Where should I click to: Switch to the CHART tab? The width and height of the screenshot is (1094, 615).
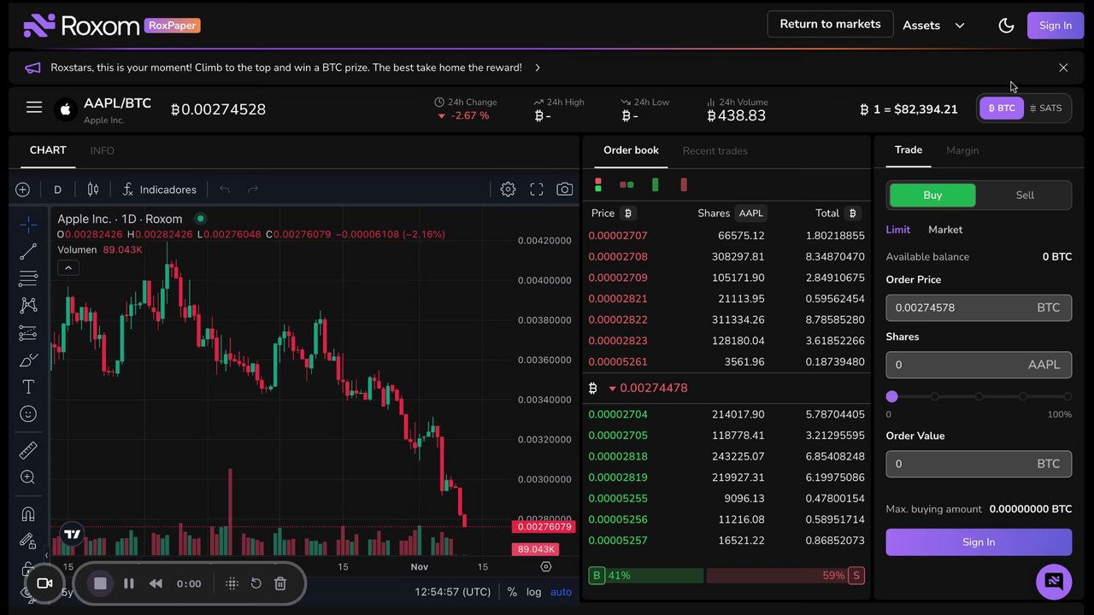click(x=48, y=150)
